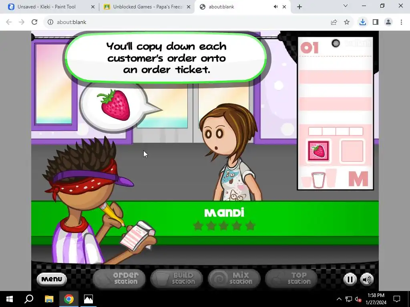Click the strawberry in the speech bubble

pos(114,105)
